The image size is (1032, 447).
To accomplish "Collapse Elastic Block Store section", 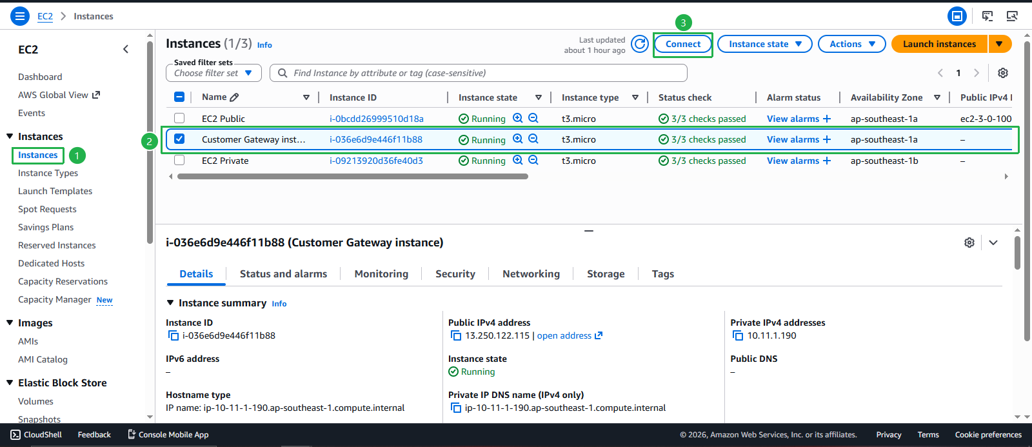I will (10, 382).
